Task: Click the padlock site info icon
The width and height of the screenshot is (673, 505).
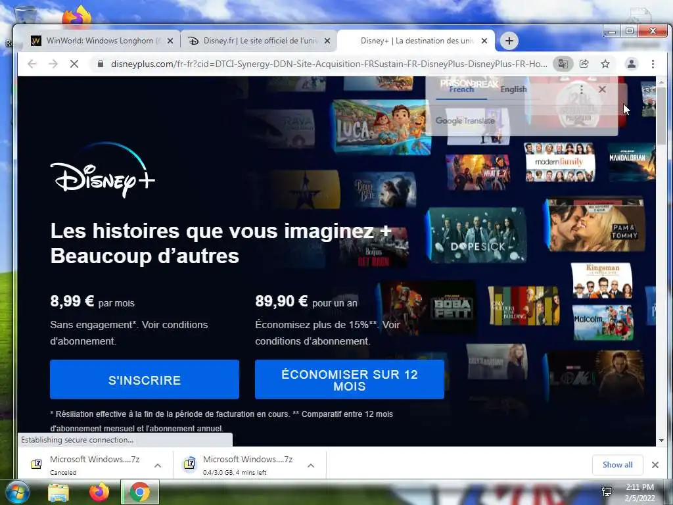Action: 101,64
